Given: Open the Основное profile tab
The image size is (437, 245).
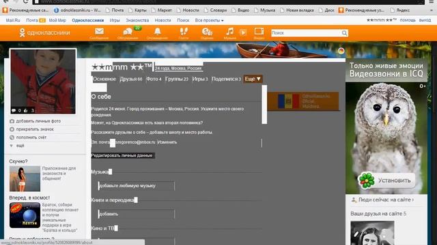Looking at the screenshot, I should click(104, 79).
